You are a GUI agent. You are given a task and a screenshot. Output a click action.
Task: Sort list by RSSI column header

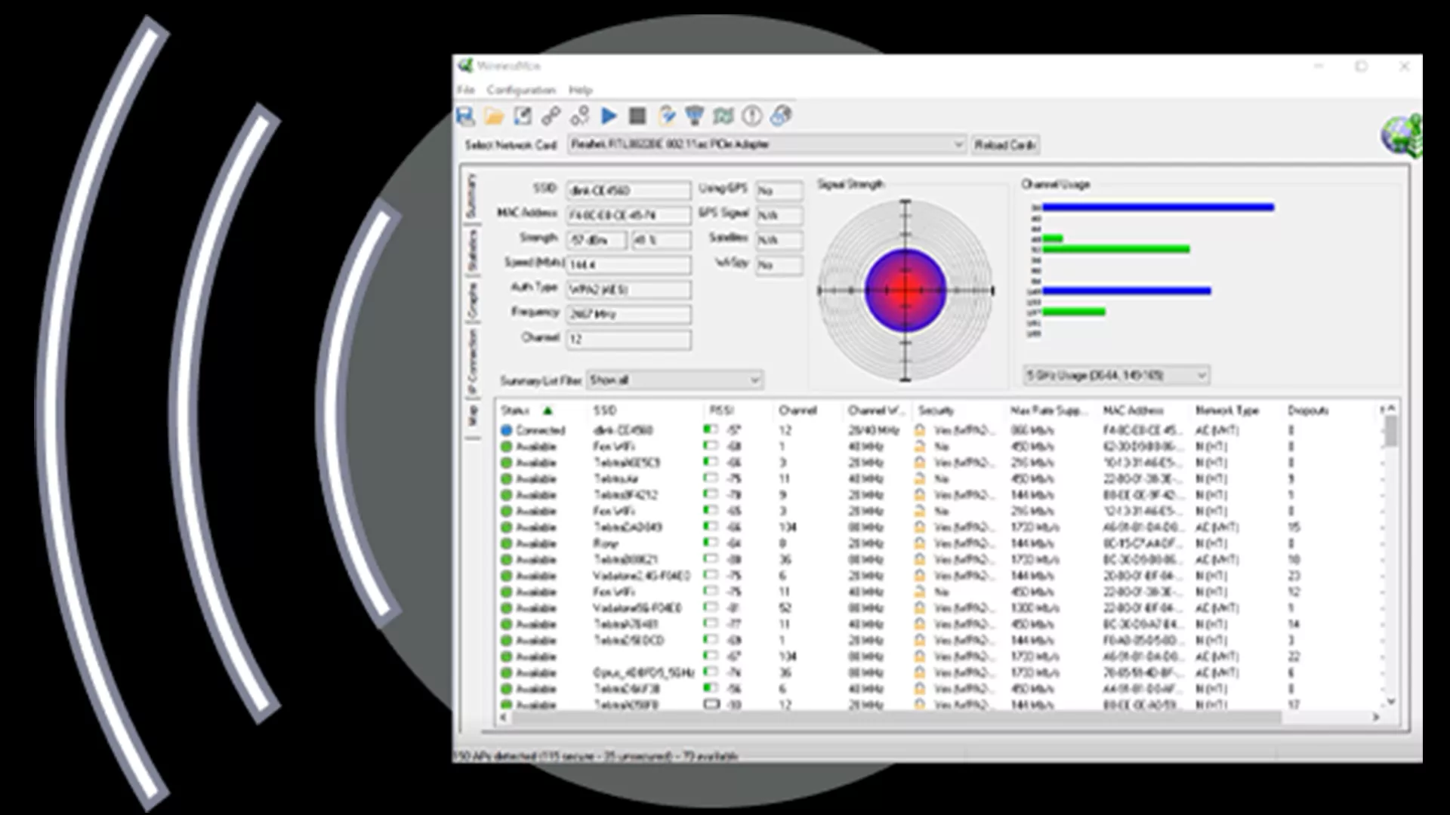click(722, 411)
